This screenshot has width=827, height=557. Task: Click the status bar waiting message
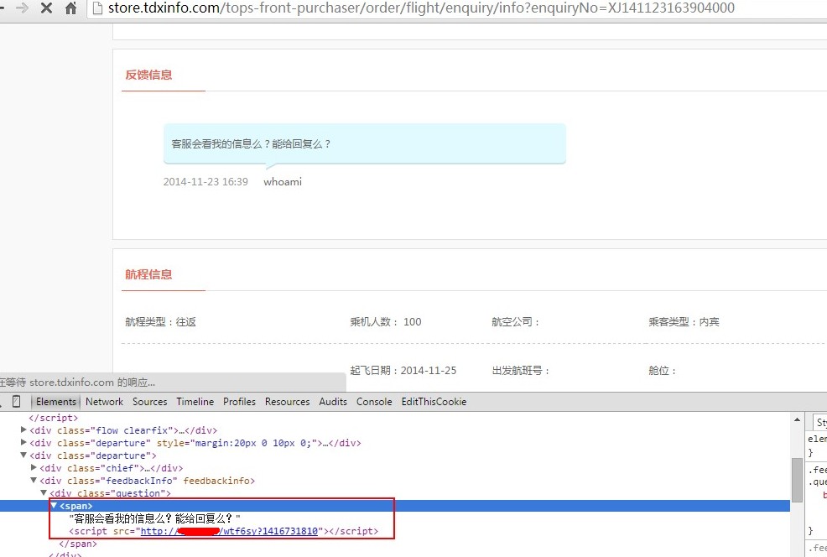(78, 383)
